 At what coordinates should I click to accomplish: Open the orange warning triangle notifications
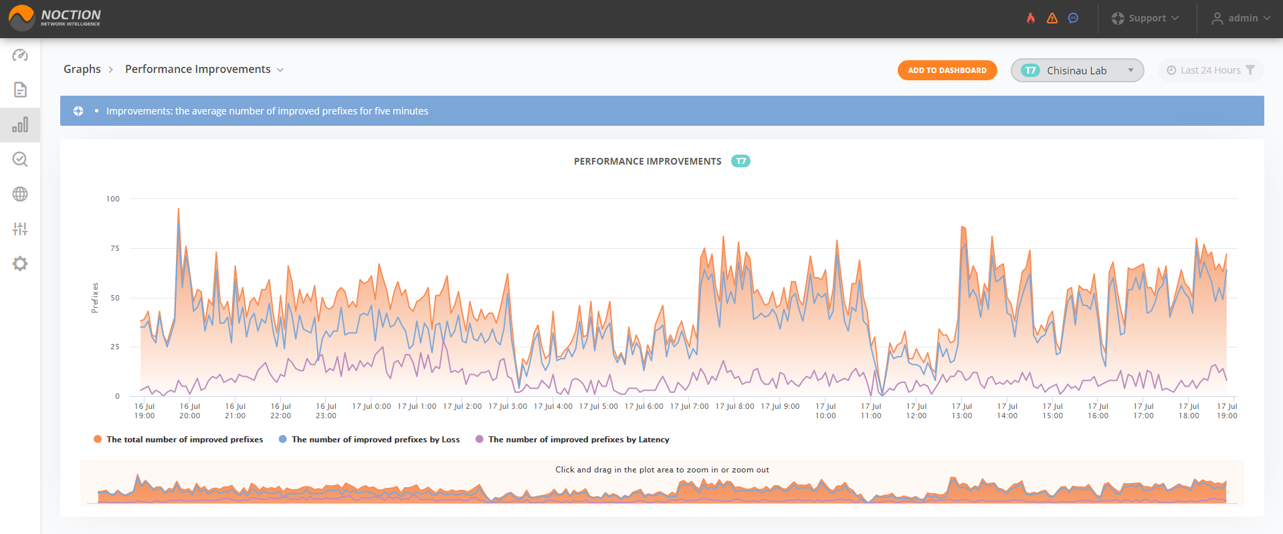[1052, 18]
